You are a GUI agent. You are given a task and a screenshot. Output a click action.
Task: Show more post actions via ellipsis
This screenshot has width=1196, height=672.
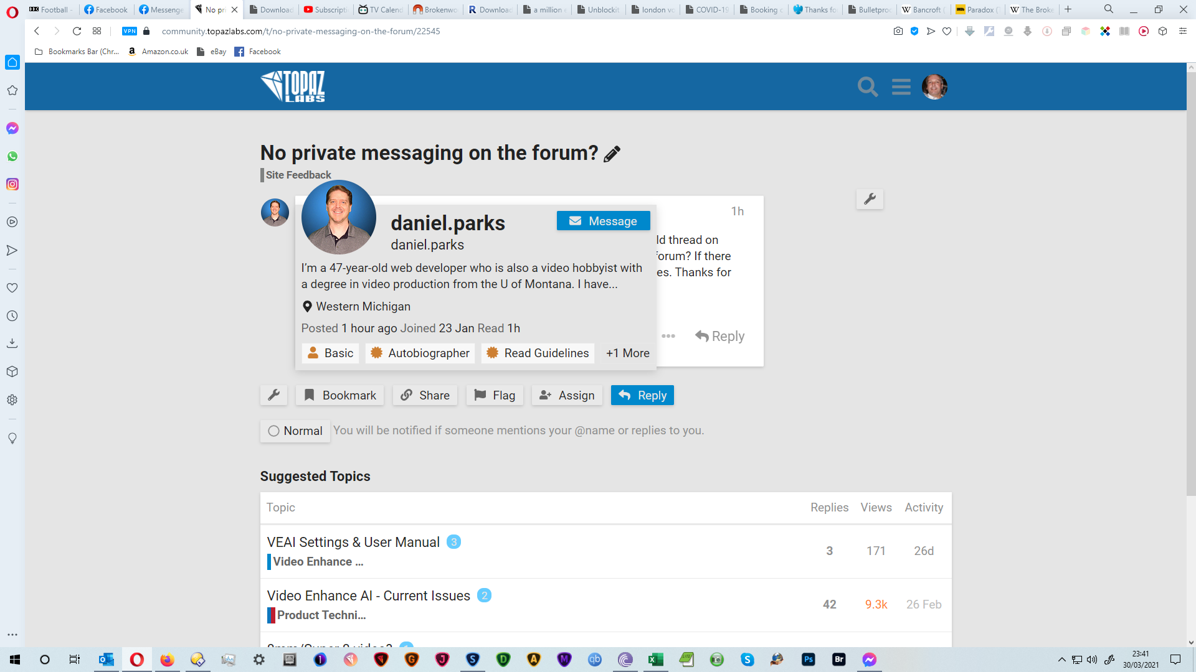click(668, 336)
